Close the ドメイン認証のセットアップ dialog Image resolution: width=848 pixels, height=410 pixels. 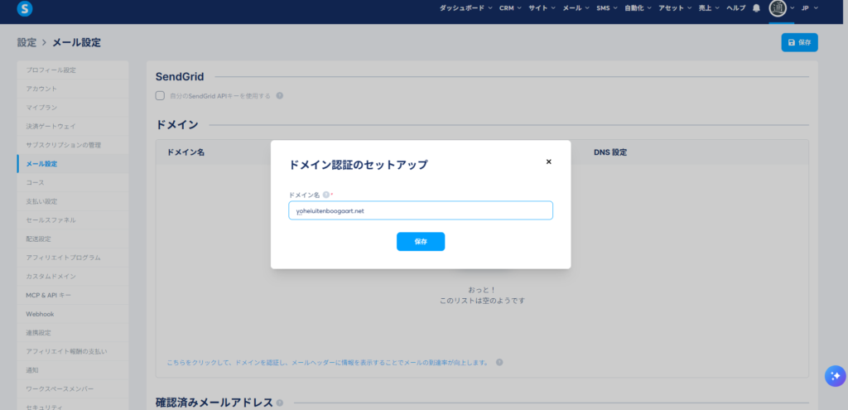click(548, 162)
